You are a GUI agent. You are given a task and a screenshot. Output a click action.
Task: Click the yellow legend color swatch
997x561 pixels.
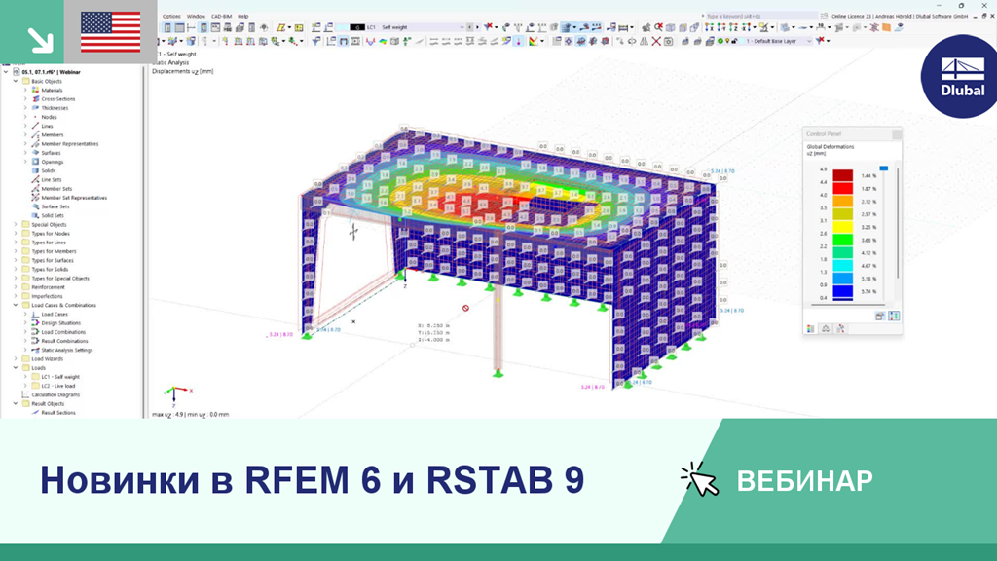(x=842, y=227)
